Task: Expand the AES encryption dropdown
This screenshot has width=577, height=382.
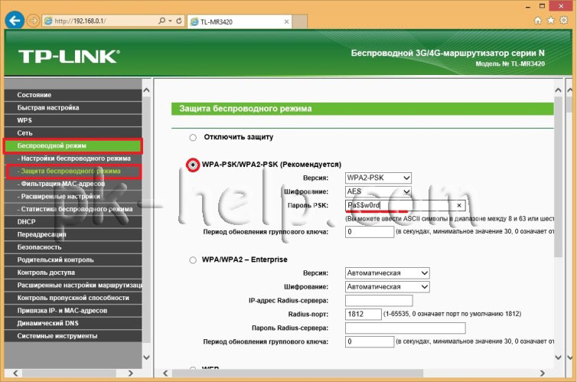Action: 379,191
